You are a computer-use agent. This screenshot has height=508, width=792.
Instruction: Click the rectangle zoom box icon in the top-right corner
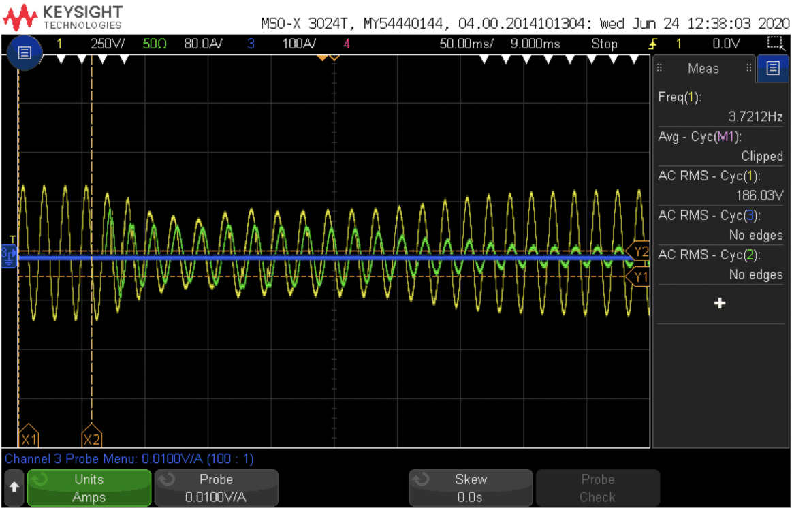(775, 44)
